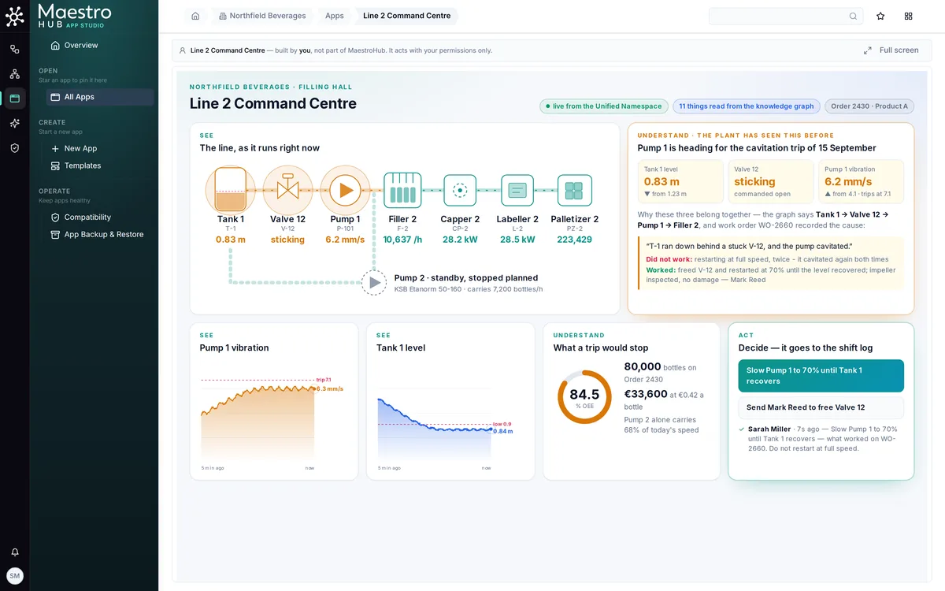945x591 pixels.
Task: Click the "T-1 ran down" quote text
Action: click(x=749, y=246)
